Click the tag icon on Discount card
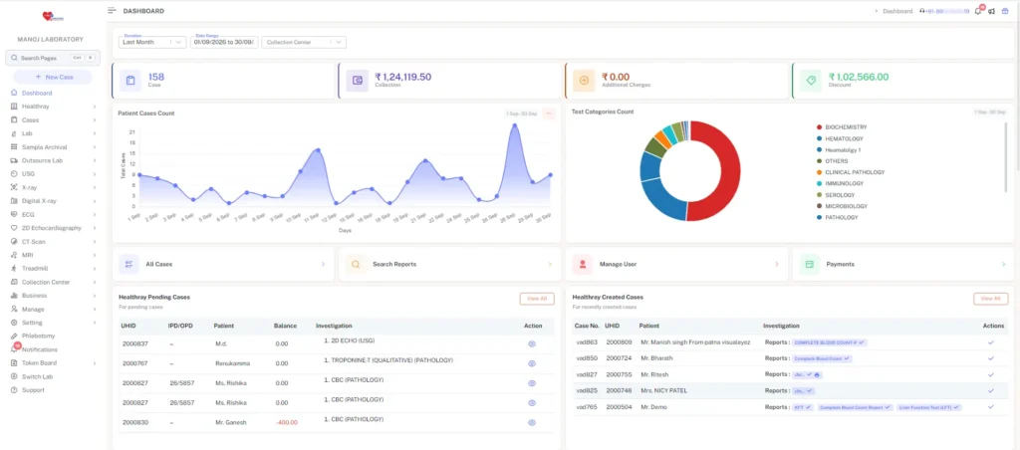1020x450 pixels. pyautogui.click(x=811, y=81)
